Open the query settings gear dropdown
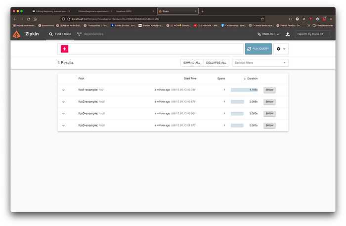Image resolution: width=346 pixels, height=226 pixels. coord(281,49)
